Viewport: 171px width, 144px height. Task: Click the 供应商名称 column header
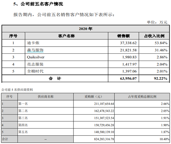[x=46, y=97]
